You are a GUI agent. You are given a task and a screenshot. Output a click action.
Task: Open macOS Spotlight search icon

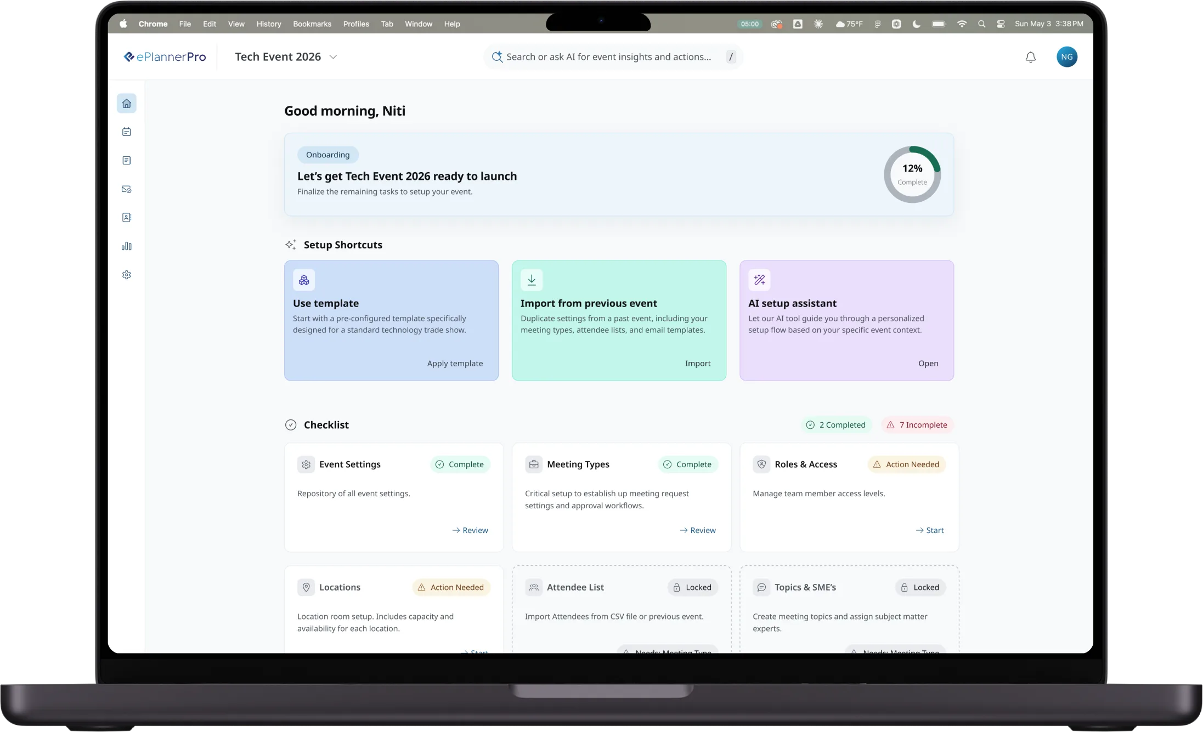pyautogui.click(x=982, y=24)
